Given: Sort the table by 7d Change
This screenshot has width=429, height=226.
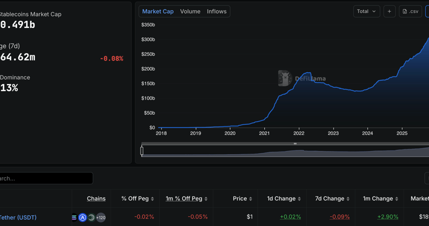Looking at the screenshot, I should 332,199.
